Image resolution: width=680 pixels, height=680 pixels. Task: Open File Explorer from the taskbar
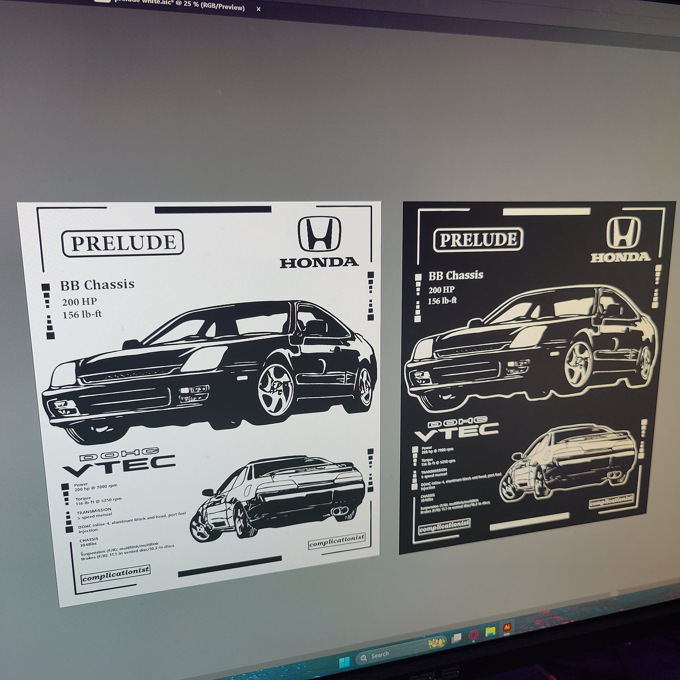(x=490, y=631)
